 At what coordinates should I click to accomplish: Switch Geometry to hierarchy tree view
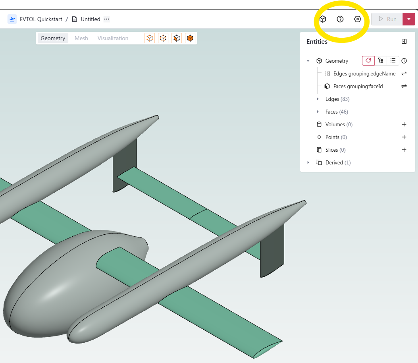click(381, 61)
